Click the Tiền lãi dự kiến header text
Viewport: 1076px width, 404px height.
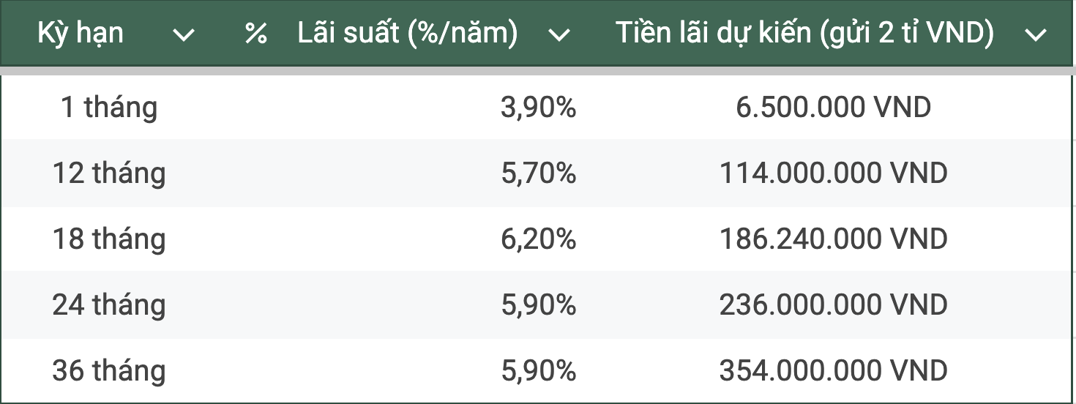click(x=804, y=34)
